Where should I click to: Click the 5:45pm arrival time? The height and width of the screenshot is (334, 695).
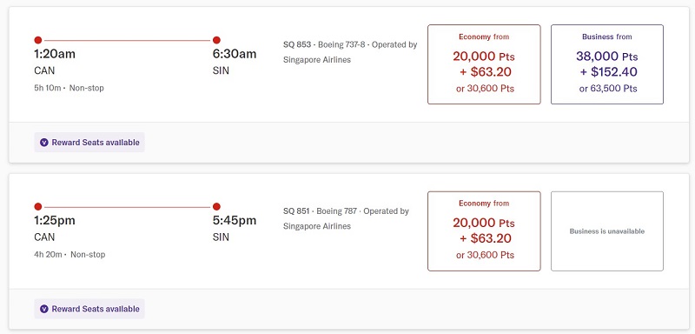(235, 220)
